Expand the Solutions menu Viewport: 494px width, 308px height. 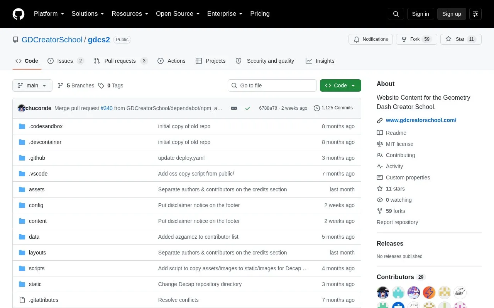pos(88,14)
